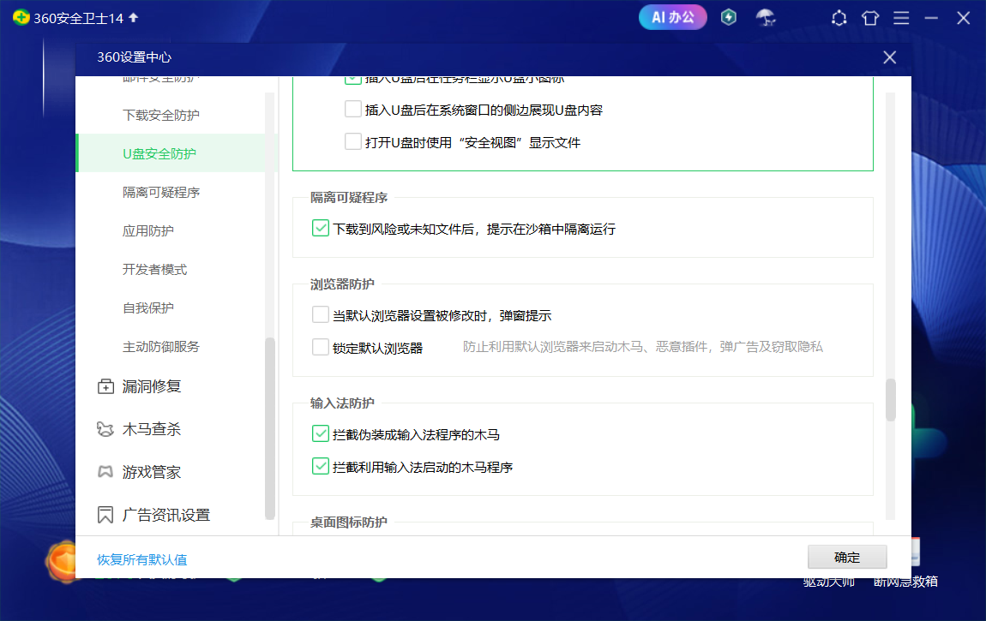Click the 360 logo icon
Screen dimensions: 986x621
pos(21,18)
